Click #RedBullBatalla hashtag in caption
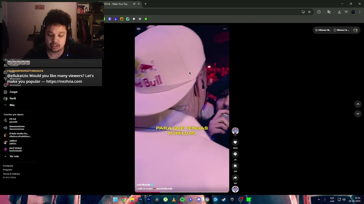The image size is (364, 204). (164, 189)
